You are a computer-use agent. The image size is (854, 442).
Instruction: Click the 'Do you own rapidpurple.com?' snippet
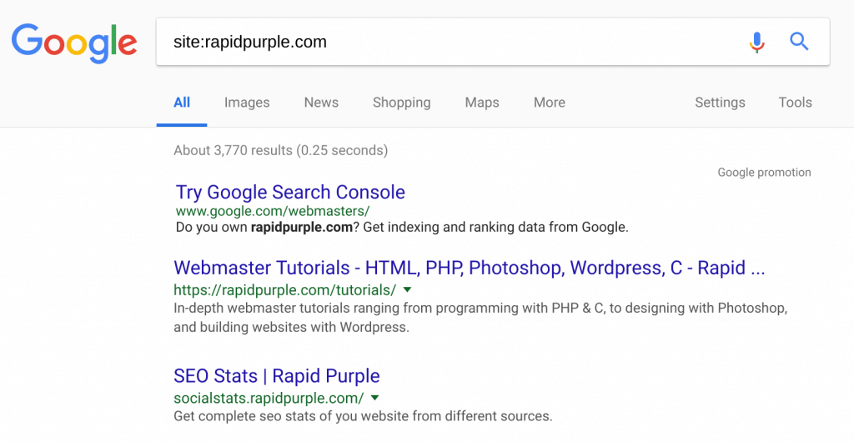402,228
